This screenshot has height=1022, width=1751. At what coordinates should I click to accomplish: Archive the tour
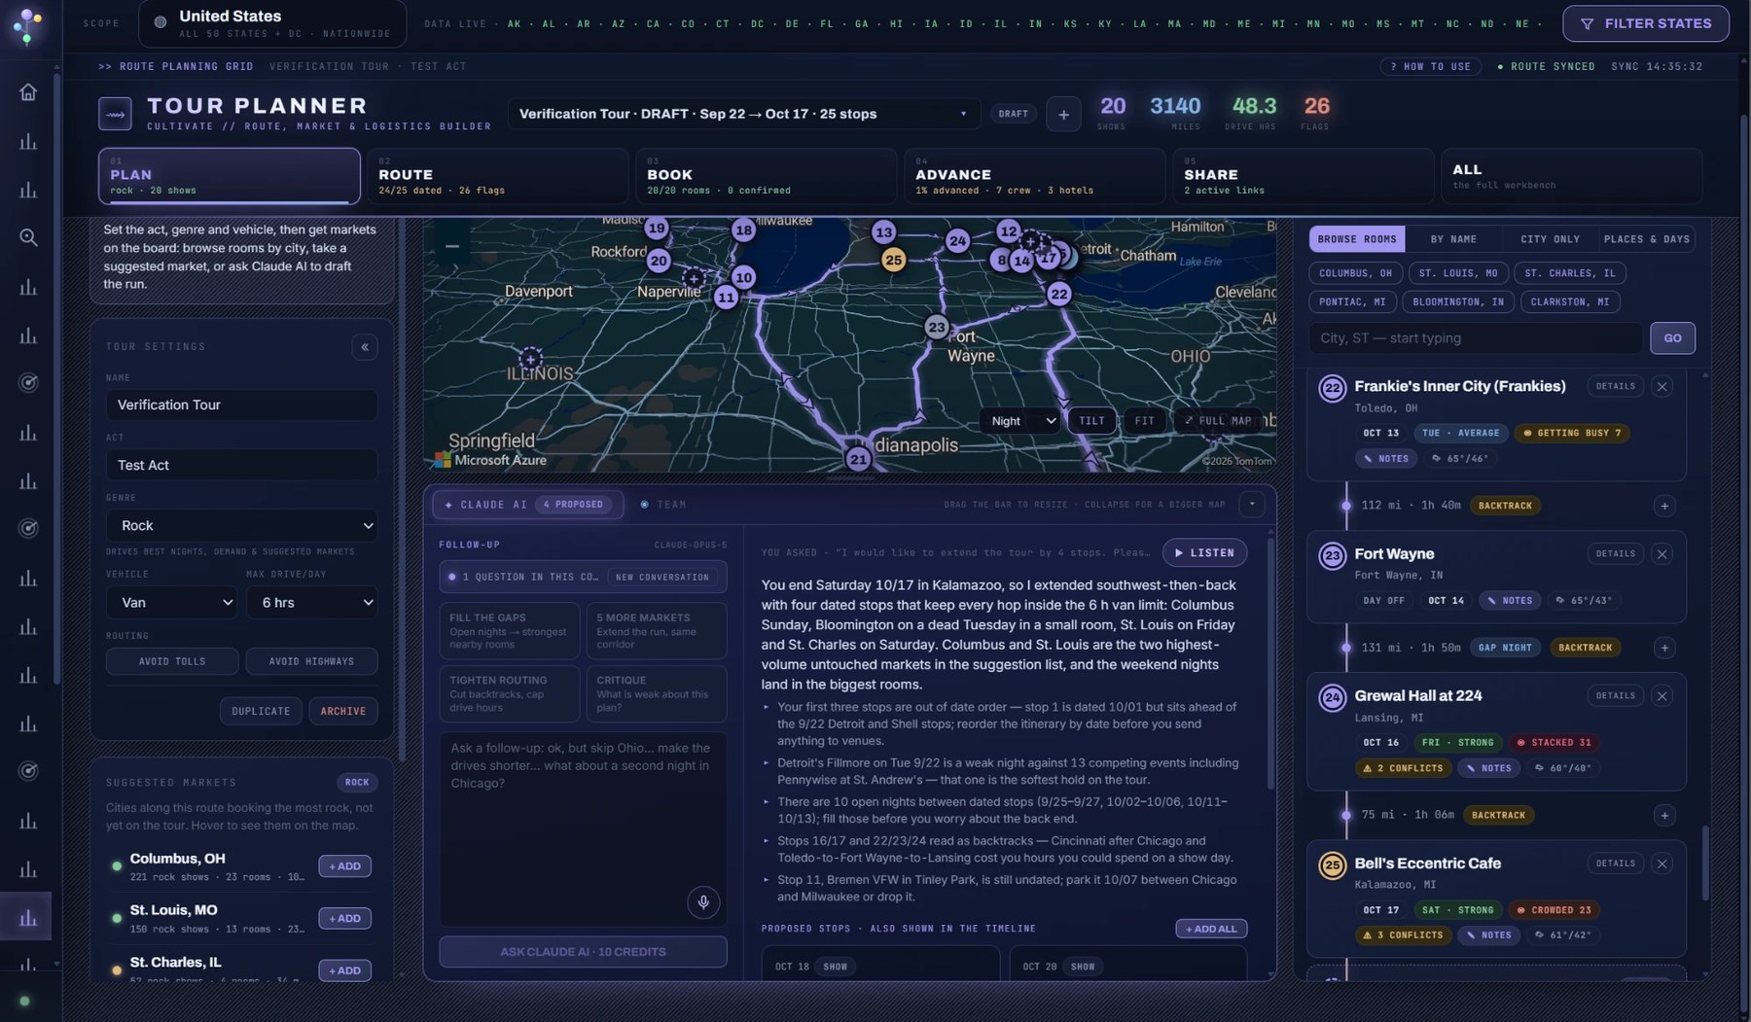click(x=343, y=711)
